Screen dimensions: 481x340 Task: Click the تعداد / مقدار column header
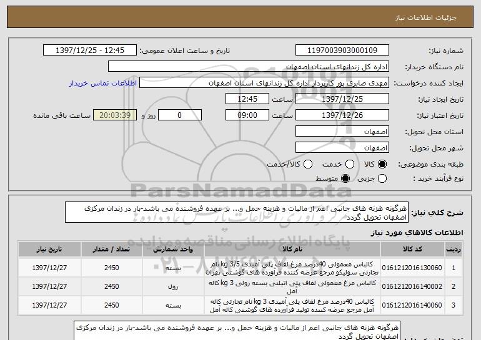(112, 250)
